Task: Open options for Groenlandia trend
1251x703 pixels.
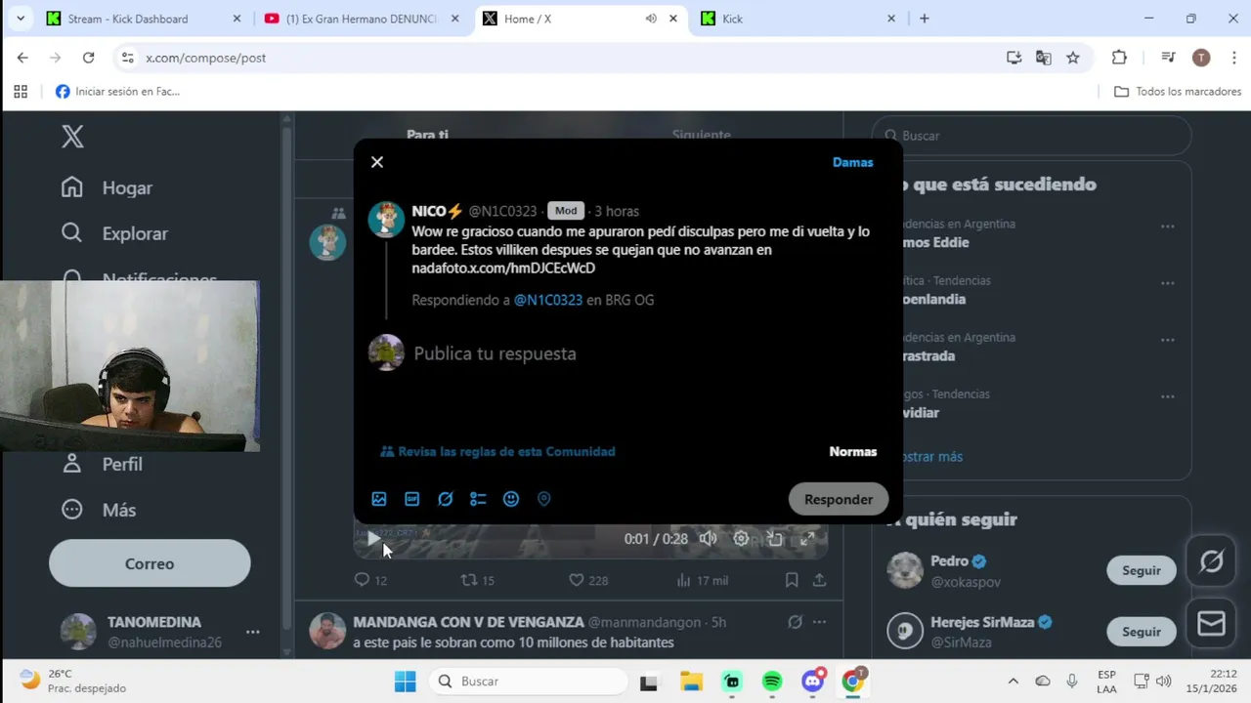Action: [x=1167, y=283]
